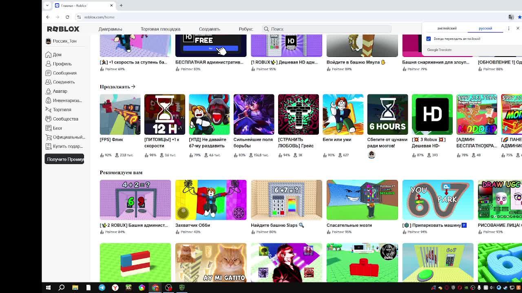Open Windows taskbar search

coord(62,288)
